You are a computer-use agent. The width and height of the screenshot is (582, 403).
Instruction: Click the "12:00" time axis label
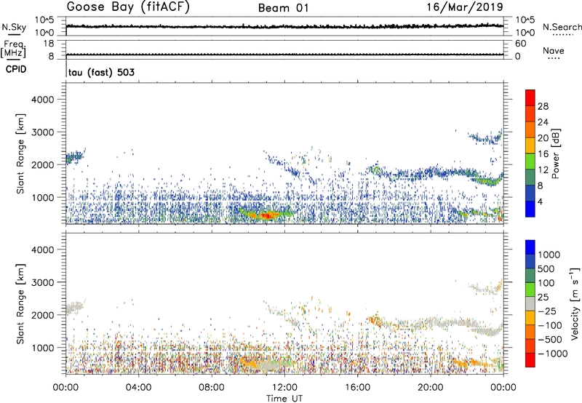pos(284,388)
